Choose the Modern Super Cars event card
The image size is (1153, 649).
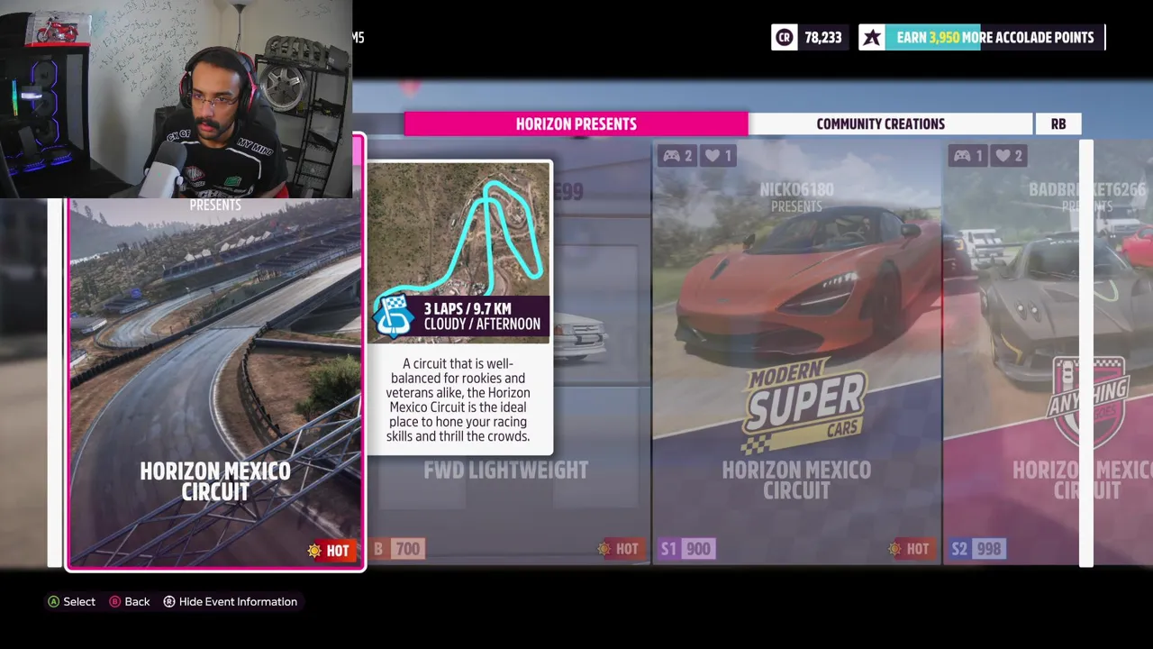pyautogui.click(x=796, y=352)
